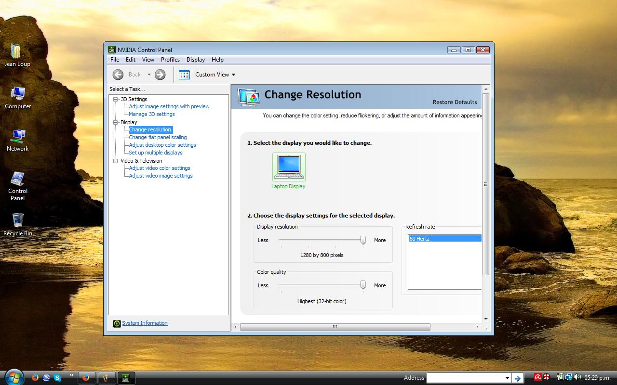Click the horizontal scrollbar left arrow
Screen dimensions: 617x385
tap(235, 327)
